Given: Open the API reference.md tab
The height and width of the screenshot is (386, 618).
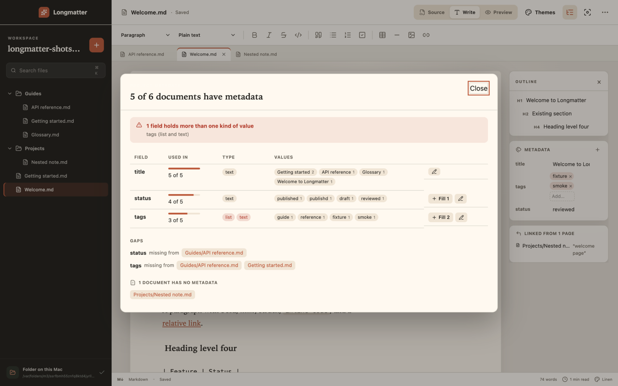Looking at the screenshot, I should pos(142,54).
